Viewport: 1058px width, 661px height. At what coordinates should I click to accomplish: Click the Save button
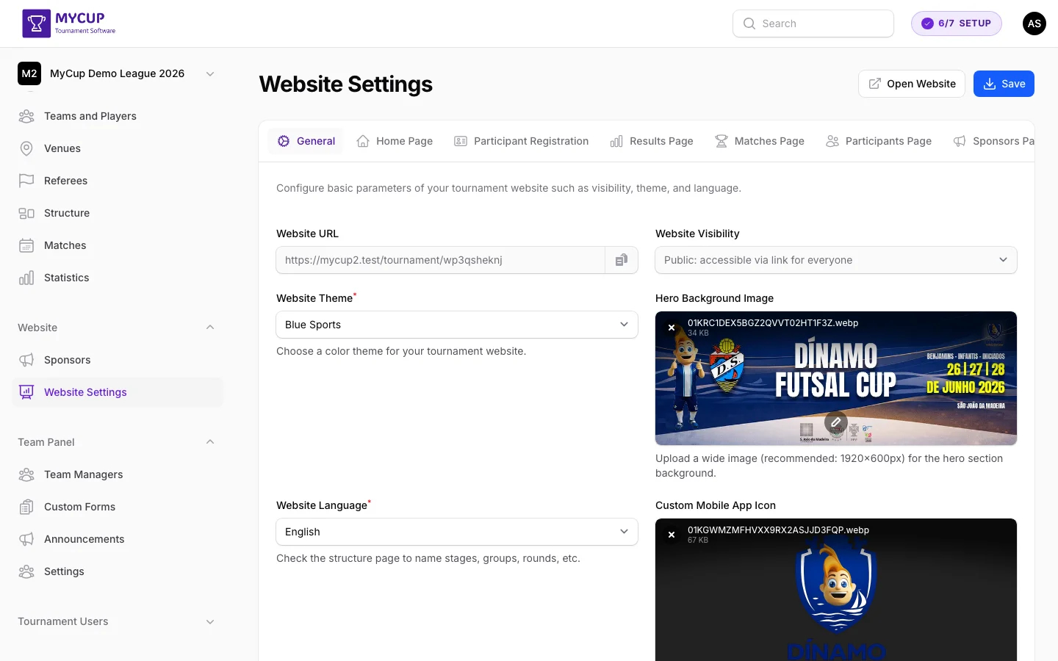pyautogui.click(x=1004, y=84)
